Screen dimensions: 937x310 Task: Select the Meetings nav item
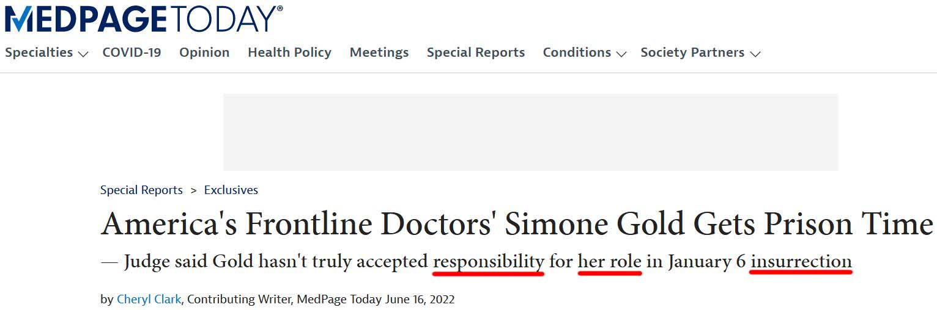(379, 52)
